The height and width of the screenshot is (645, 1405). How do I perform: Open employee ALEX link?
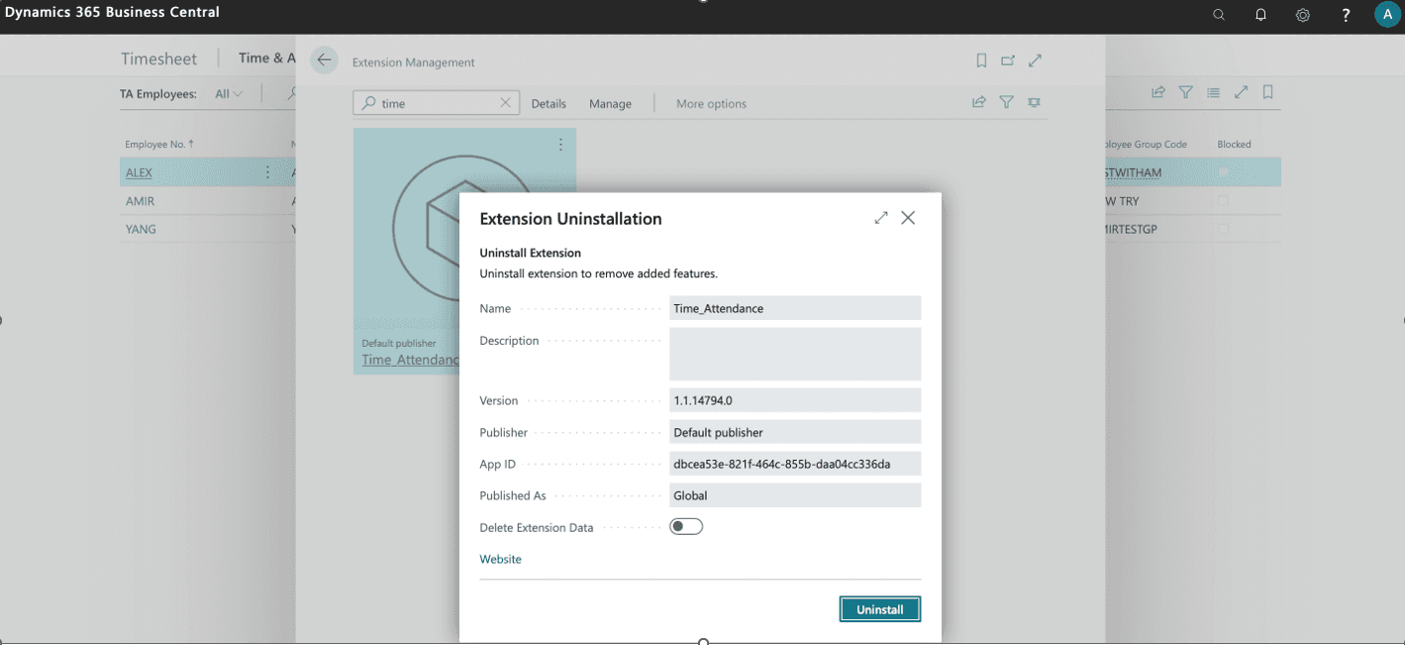point(139,172)
